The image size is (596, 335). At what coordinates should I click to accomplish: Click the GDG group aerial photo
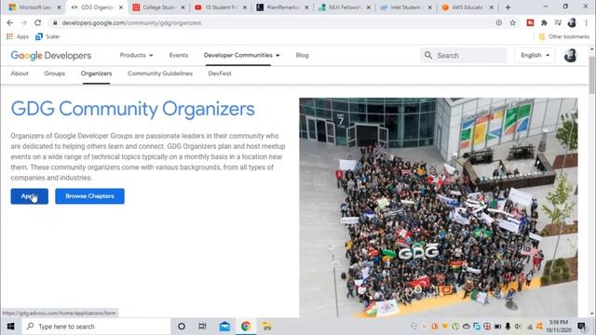point(439,208)
